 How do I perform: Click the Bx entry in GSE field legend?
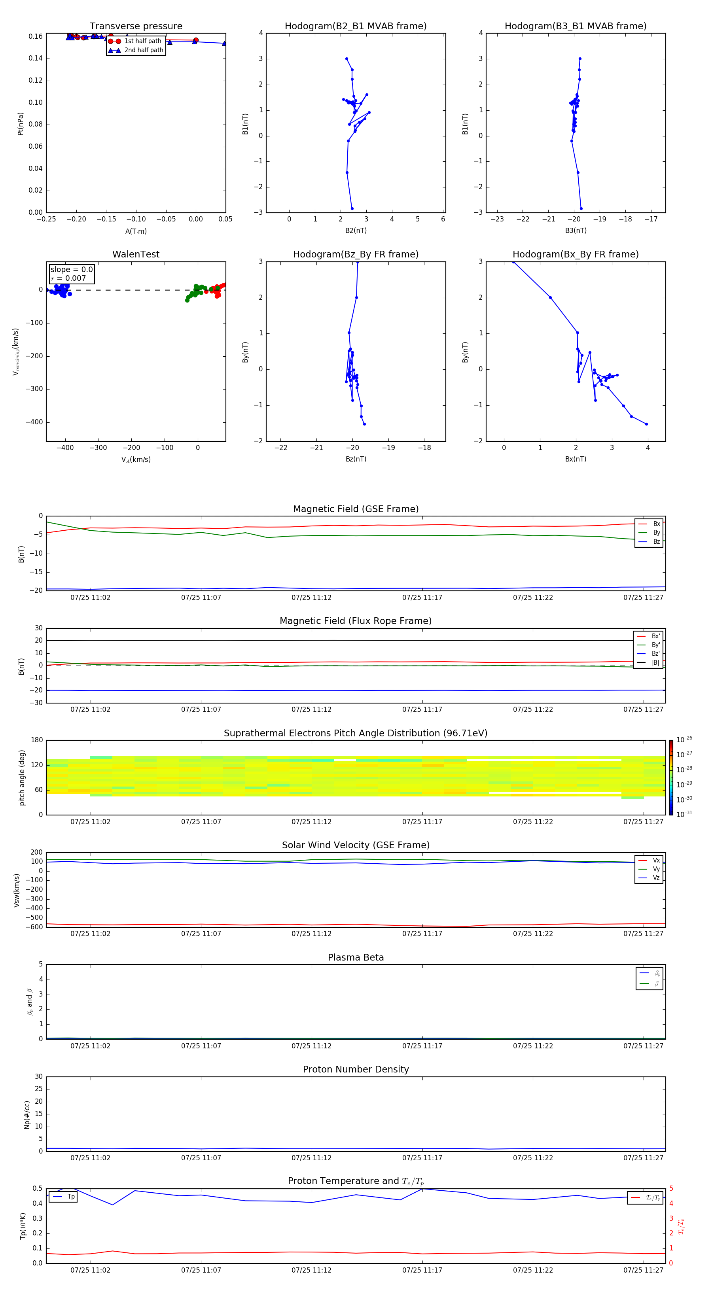point(649,524)
